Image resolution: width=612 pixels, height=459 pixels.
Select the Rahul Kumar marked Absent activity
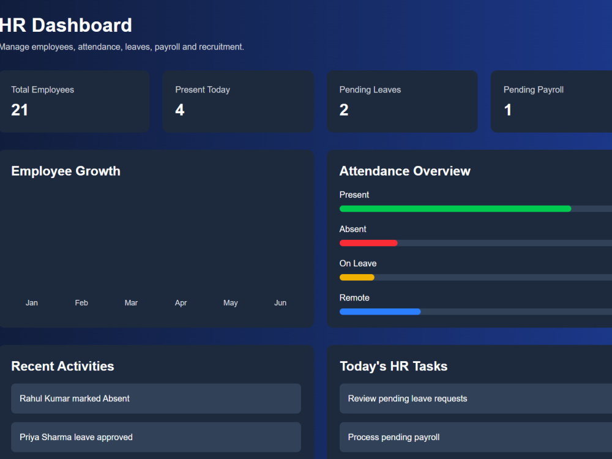[155, 398]
